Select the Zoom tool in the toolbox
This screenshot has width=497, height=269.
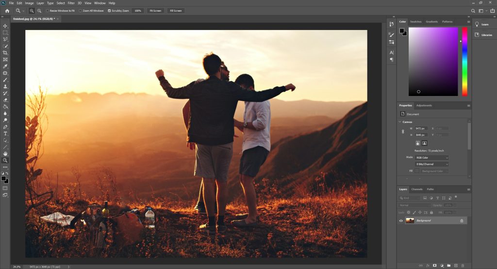[x=5, y=160]
